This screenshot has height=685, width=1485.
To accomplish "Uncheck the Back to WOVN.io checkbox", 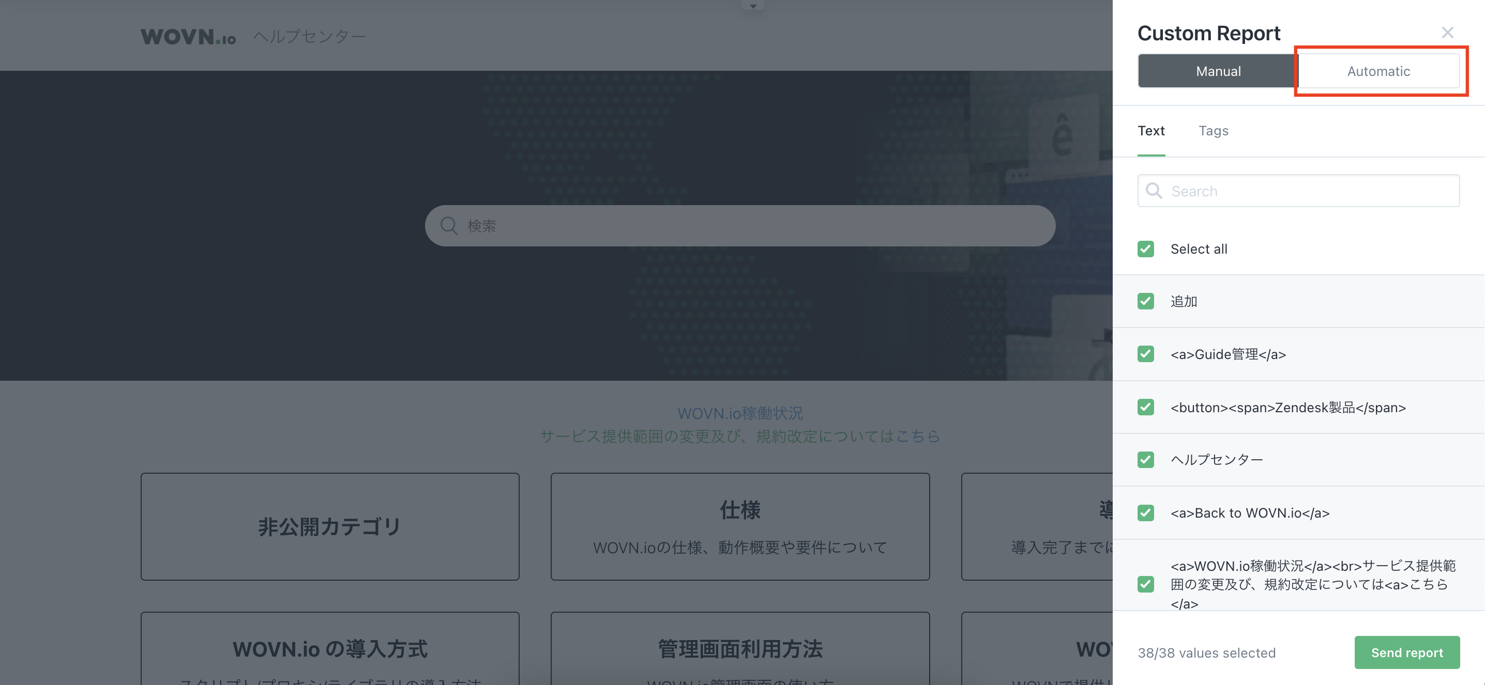I will 1145,513.
